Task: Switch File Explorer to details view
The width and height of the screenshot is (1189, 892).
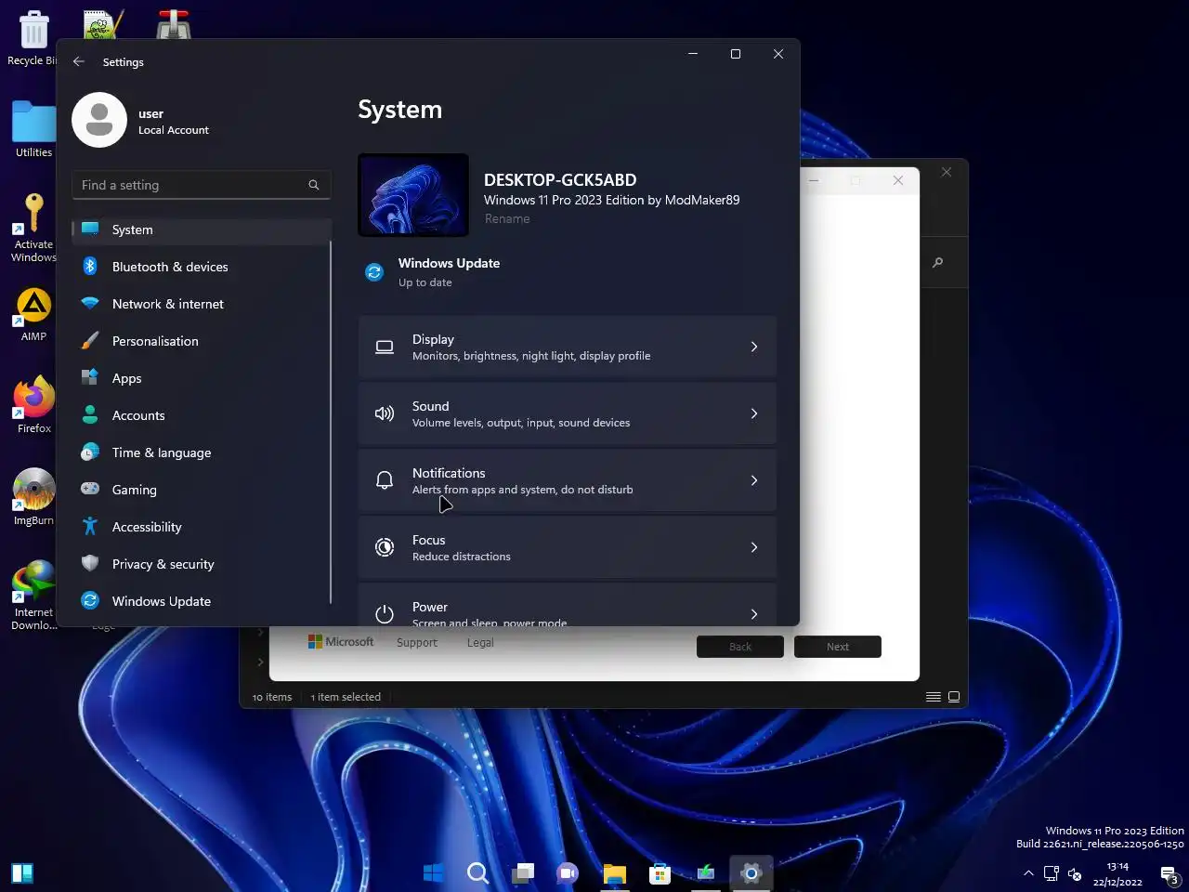Action: [934, 697]
